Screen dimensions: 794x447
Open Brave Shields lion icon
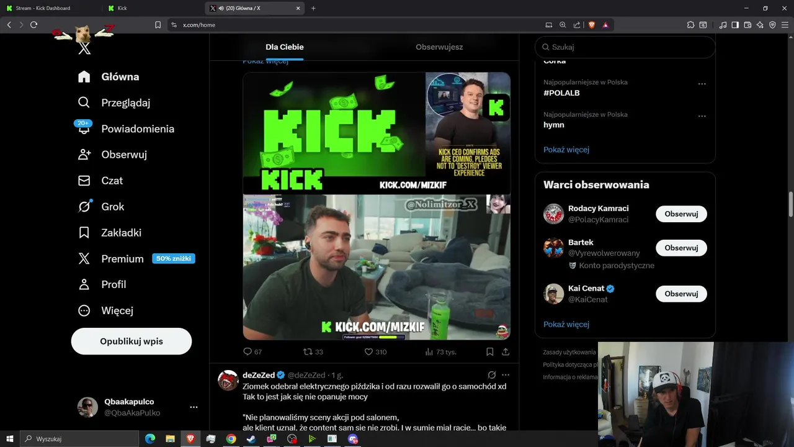click(x=592, y=25)
